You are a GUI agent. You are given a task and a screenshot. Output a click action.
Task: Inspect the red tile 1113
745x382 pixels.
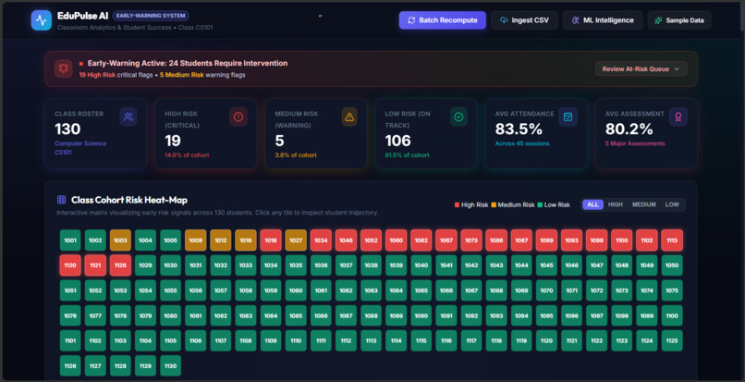point(672,240)
